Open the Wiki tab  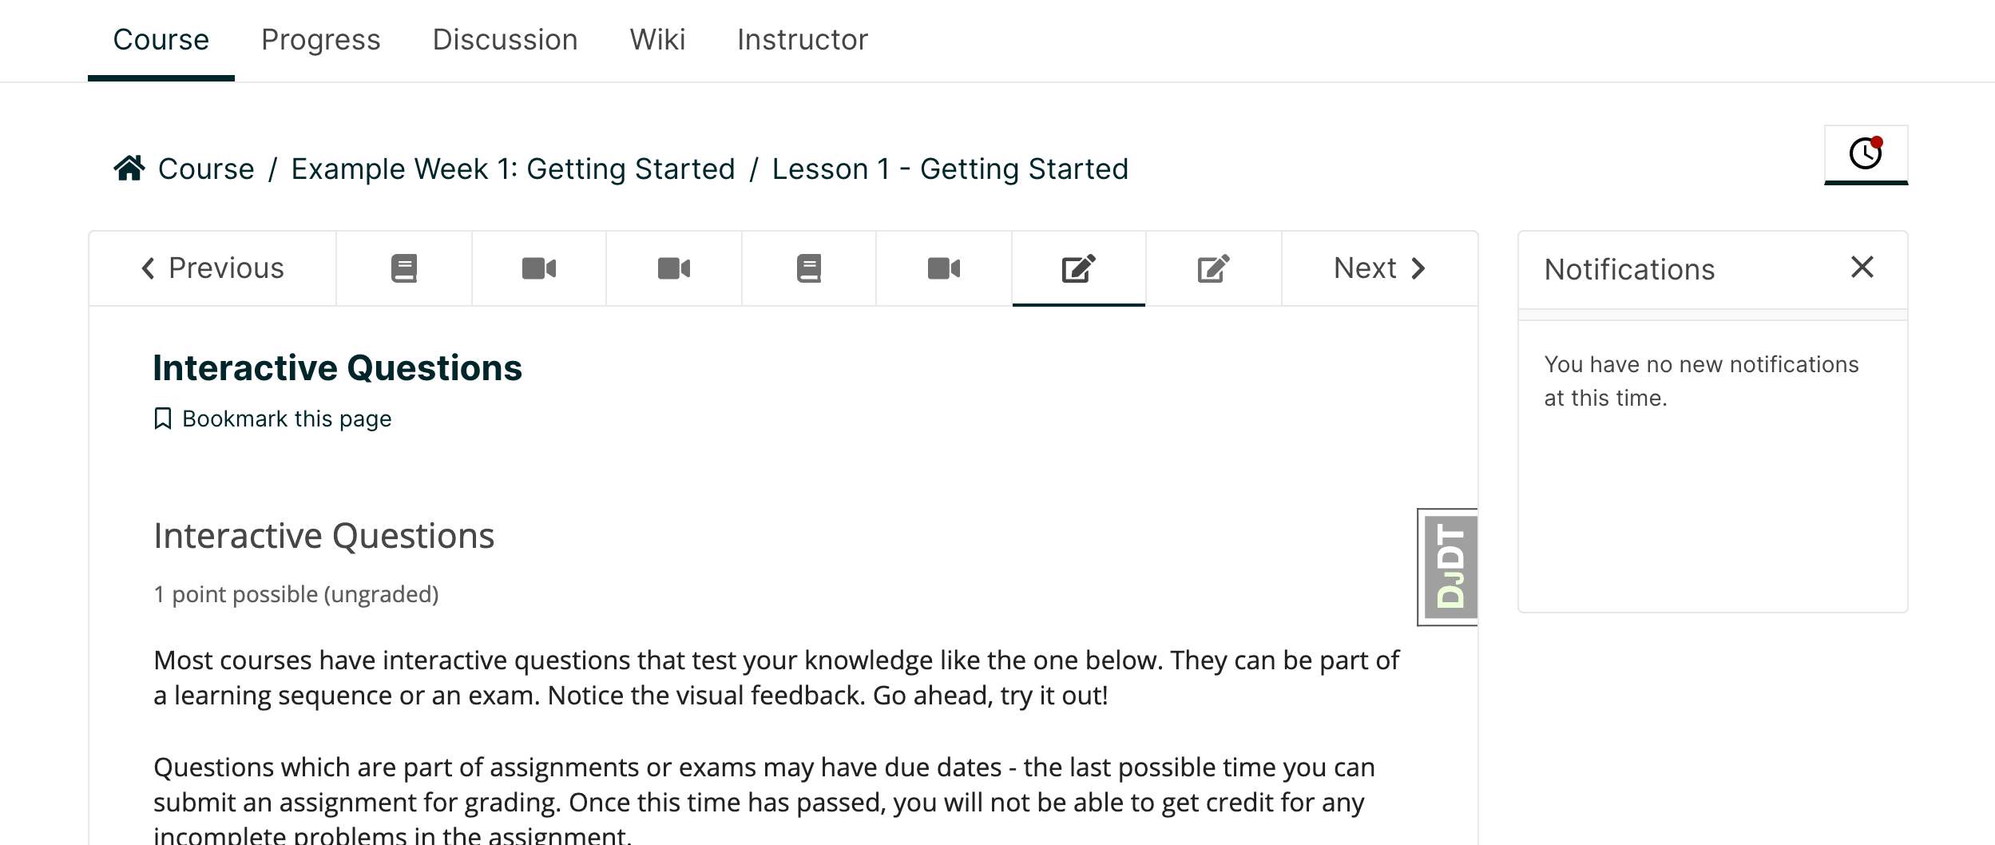pos(658,40)
